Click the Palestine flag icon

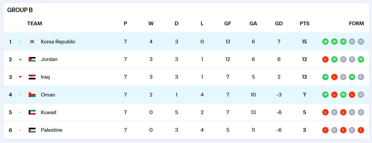tap(32, 130)
